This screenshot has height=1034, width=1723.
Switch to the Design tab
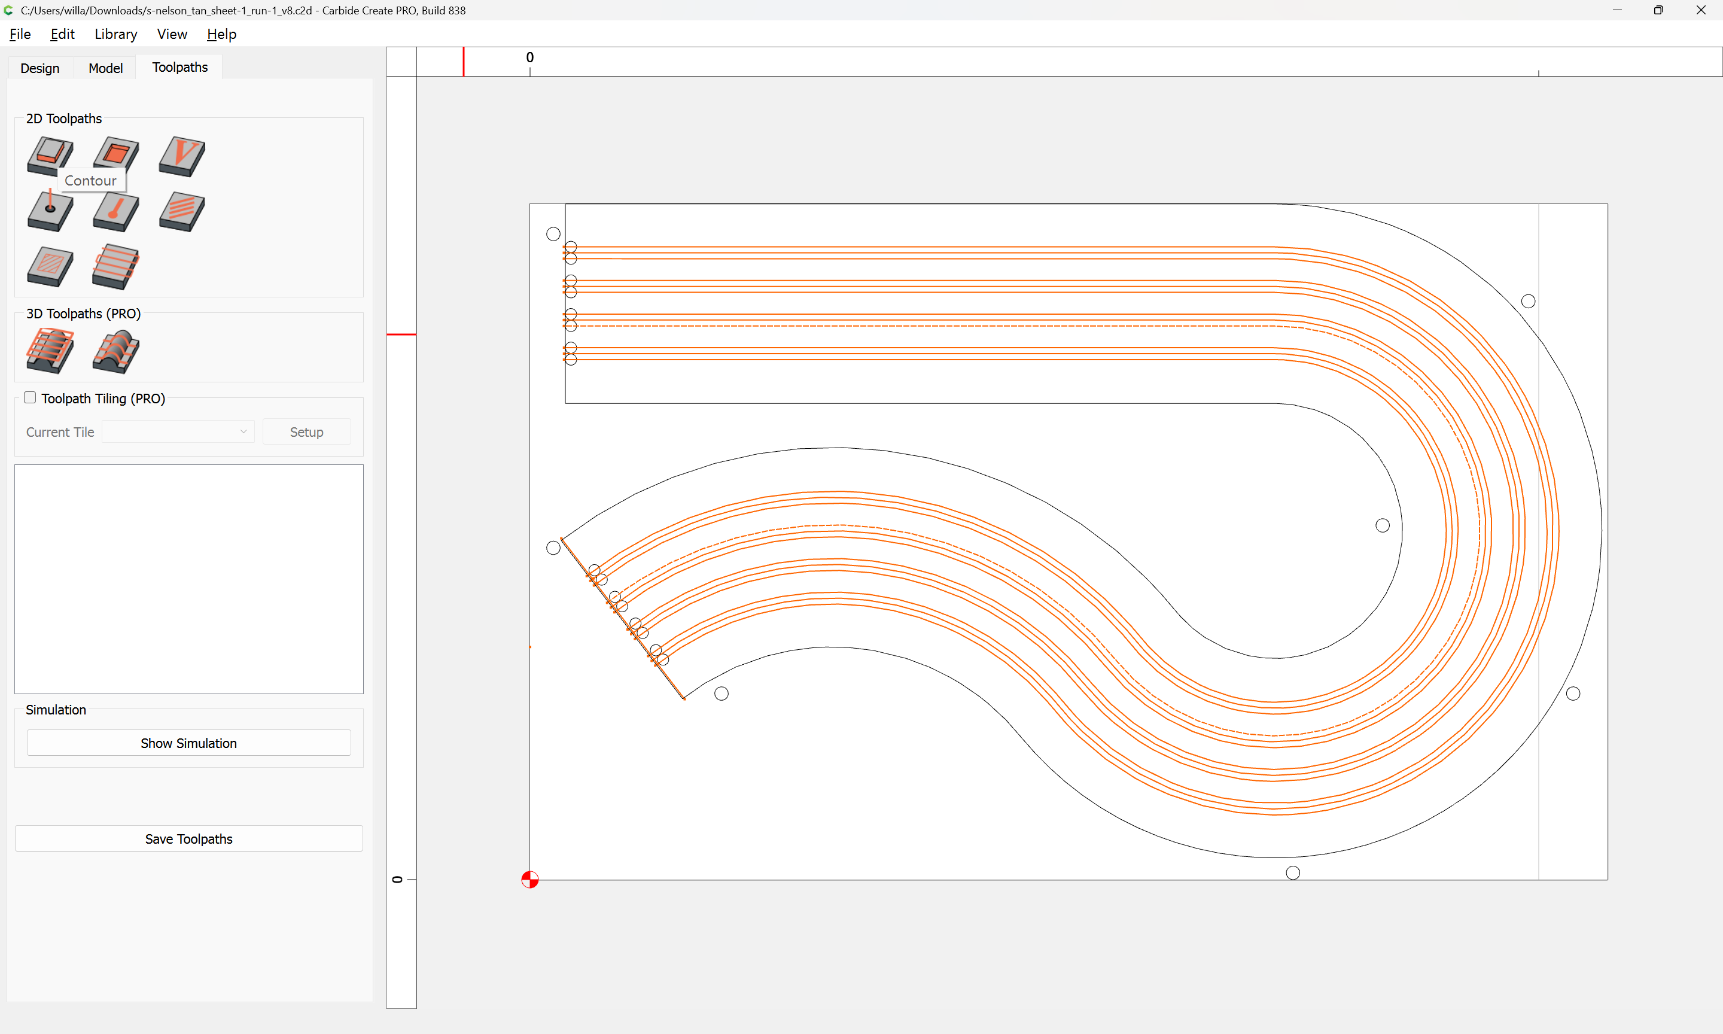pyautogui.click(x=39, y=68)
